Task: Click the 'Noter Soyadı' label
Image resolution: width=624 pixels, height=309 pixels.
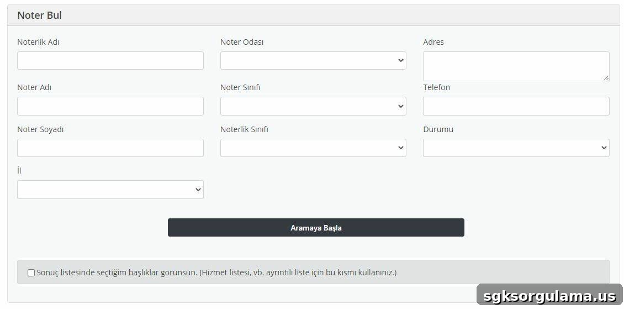Action: 41,129
